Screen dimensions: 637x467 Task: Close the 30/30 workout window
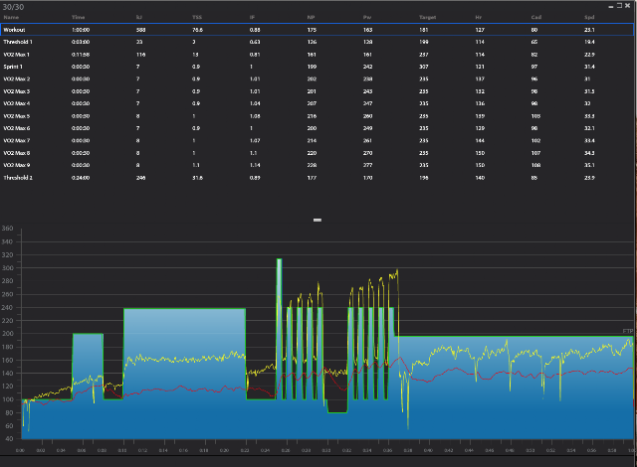[x=628, y=6]
